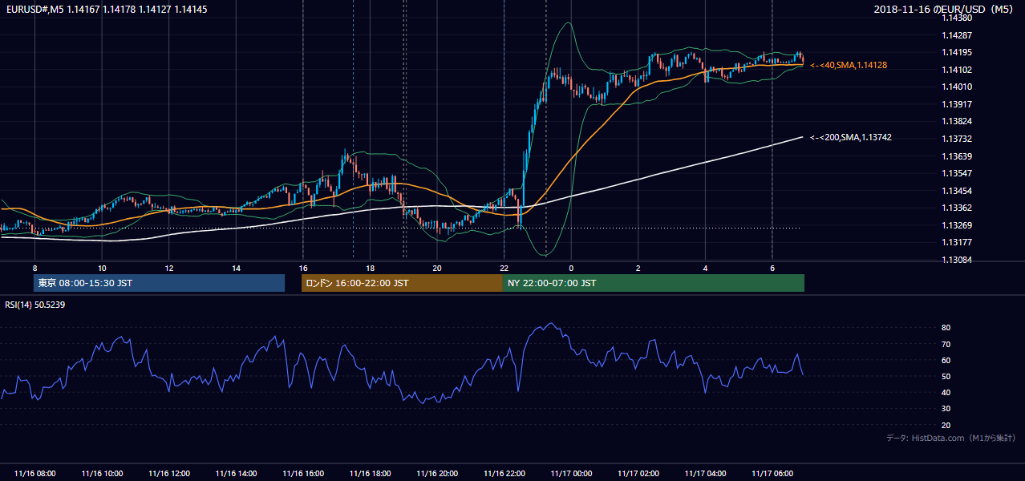1025x481 pixels.
Task: Click hour label 12 under the chart
Action: coord(169,268)
